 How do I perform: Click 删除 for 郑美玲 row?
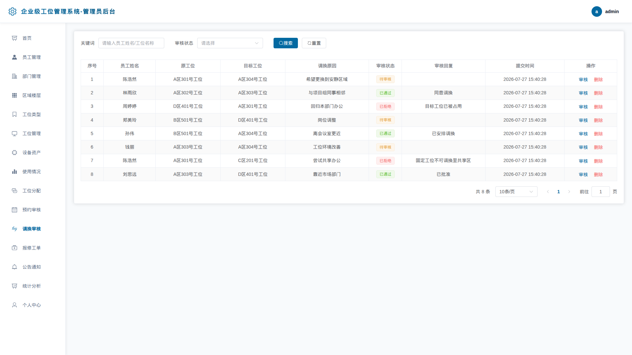click(598, 120)
